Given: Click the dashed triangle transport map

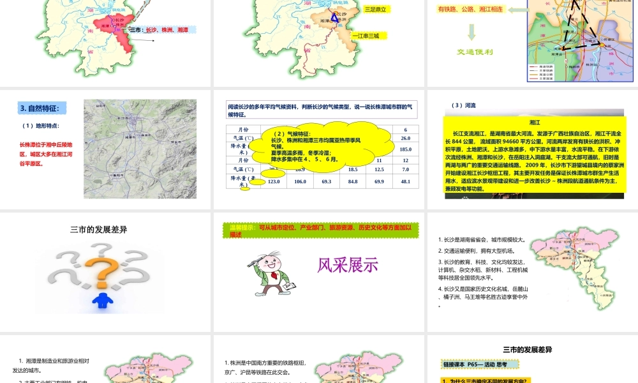Looking at the screenshot, I should [x=581, y=40].
